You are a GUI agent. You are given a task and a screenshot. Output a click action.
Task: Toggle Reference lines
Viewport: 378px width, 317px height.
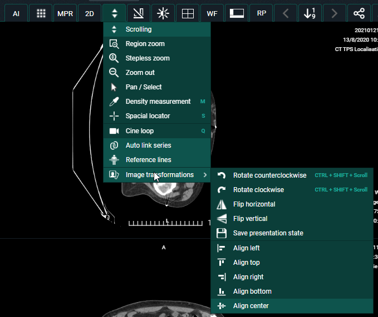[x=157, y=160]
